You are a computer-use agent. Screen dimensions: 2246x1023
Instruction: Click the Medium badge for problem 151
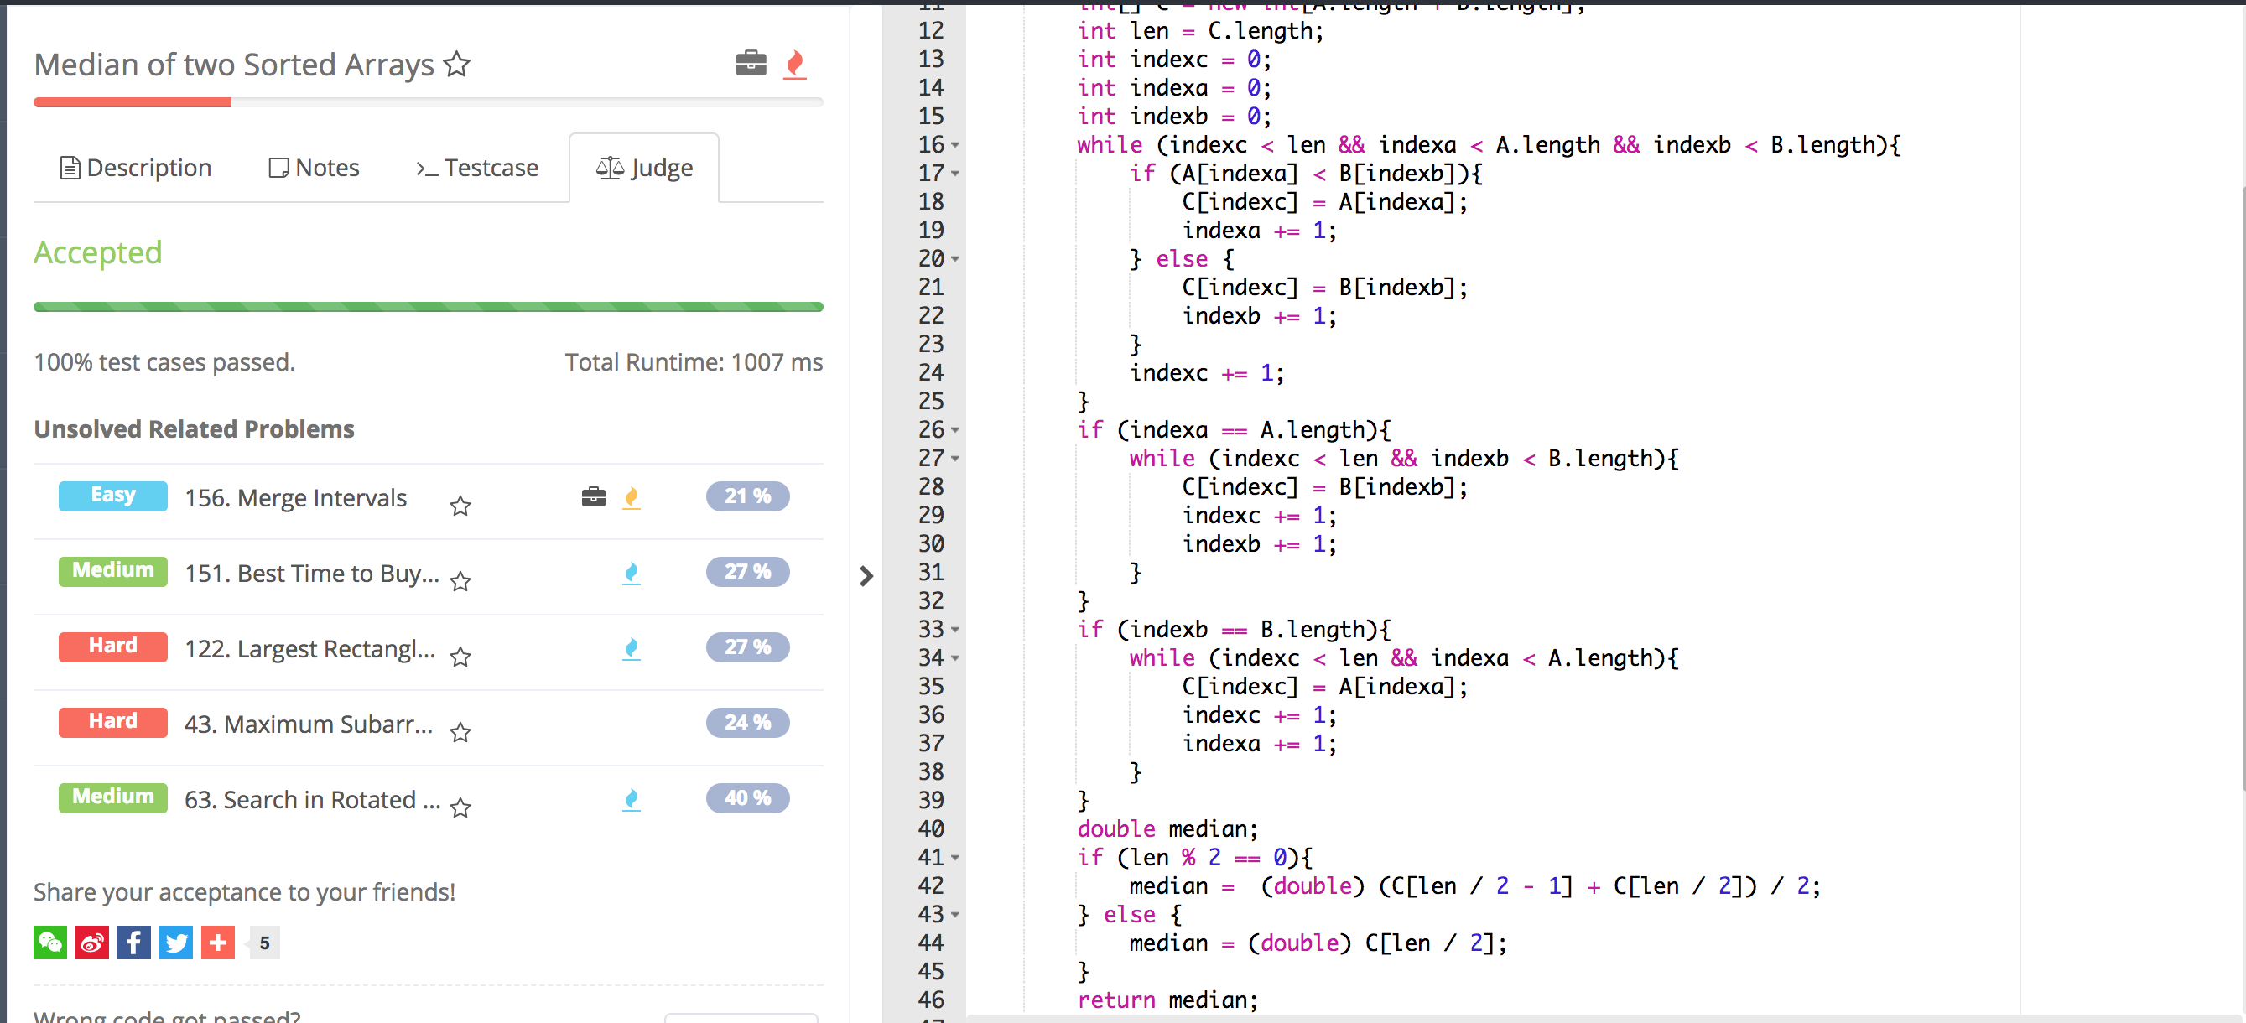tap(112, 572)
